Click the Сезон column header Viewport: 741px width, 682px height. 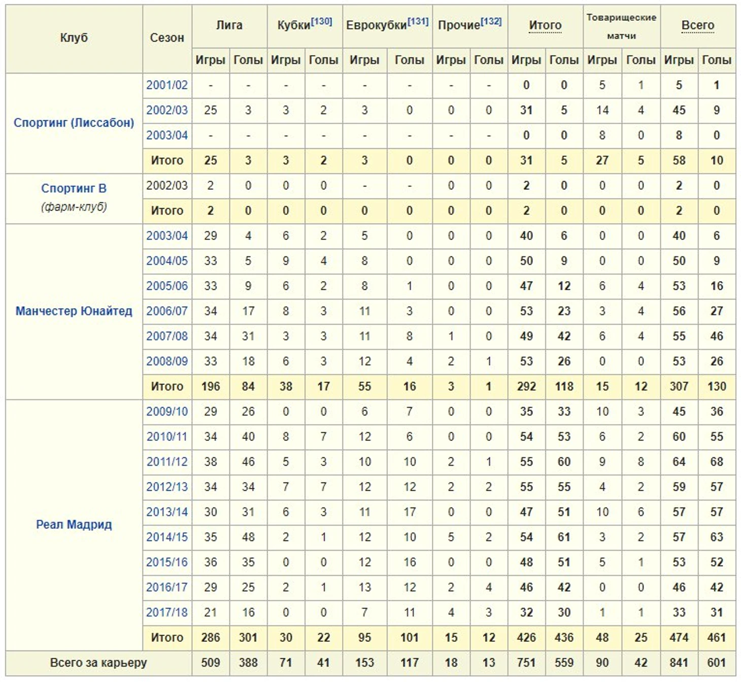point(167,38)
